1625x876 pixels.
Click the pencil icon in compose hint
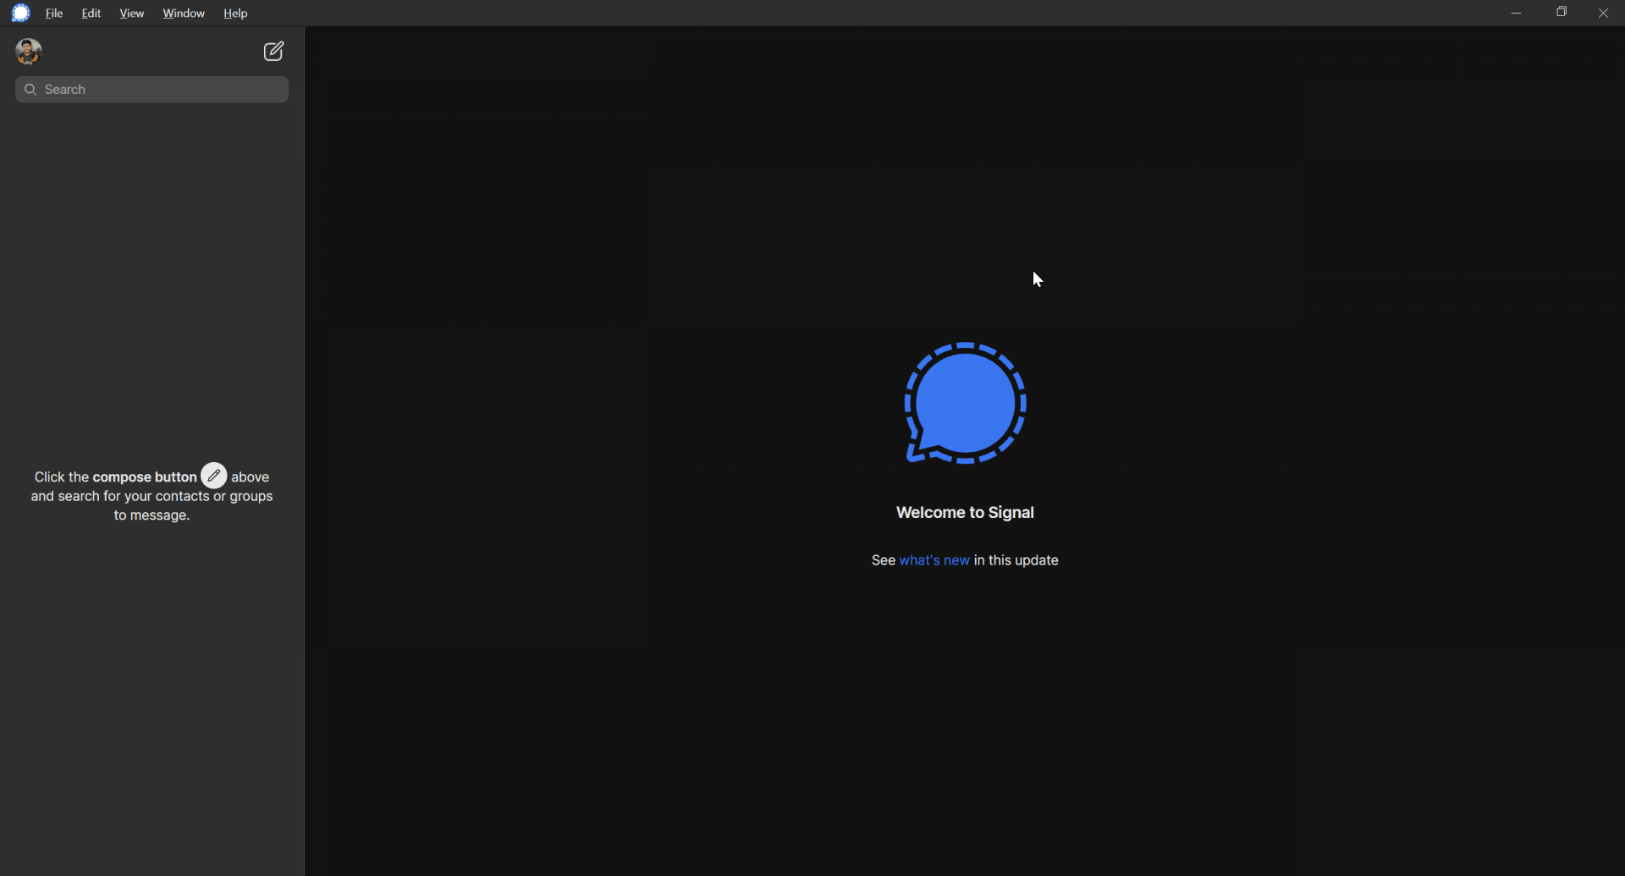tap(214, 476)
